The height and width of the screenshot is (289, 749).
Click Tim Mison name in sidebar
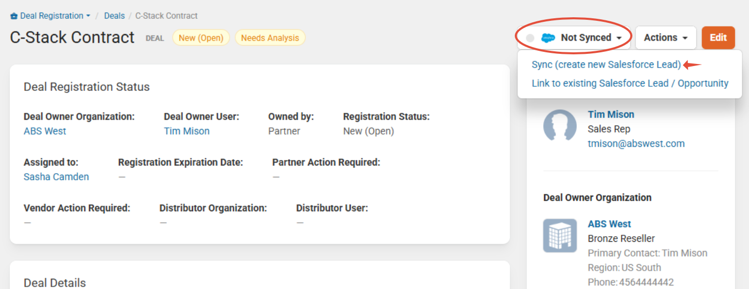coord(611,114)
